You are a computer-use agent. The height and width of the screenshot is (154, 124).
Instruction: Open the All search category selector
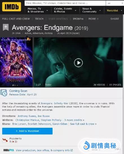pos(115,3)
